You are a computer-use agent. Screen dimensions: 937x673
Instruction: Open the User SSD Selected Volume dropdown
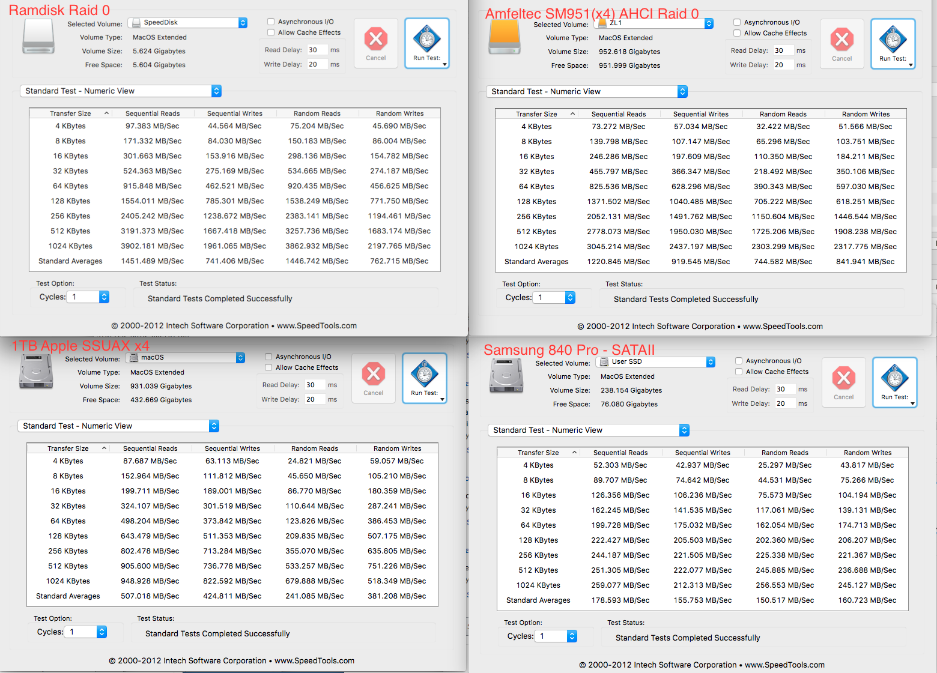[655, 362]
